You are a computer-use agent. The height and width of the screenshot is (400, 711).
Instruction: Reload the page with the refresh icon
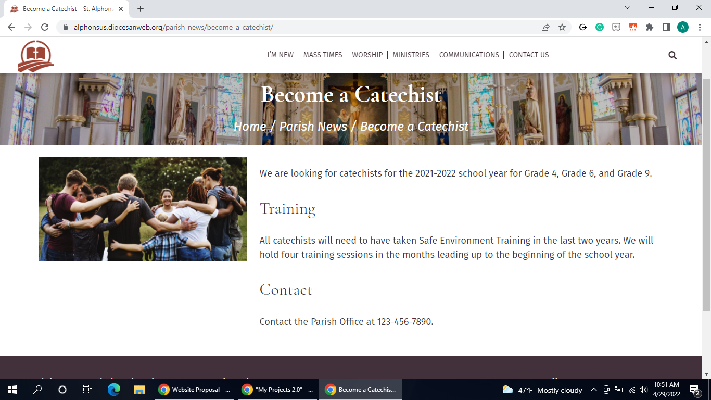point(45,28)
